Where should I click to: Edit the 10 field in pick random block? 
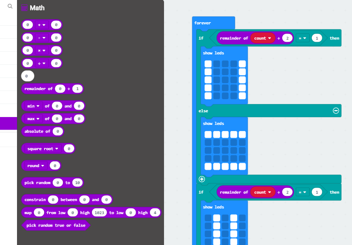78,183
